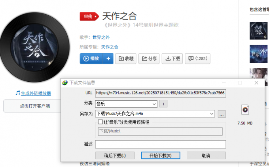This screenshot has height=167, width=269.
Task: Open first 天作之合 playlist thumbnail in sidebar
Action: 259,31
